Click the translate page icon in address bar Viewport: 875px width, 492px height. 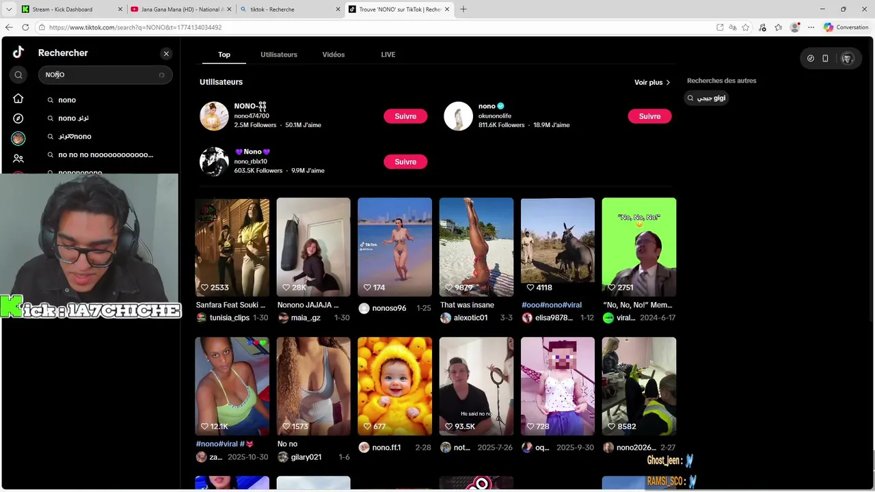[733, 27]
